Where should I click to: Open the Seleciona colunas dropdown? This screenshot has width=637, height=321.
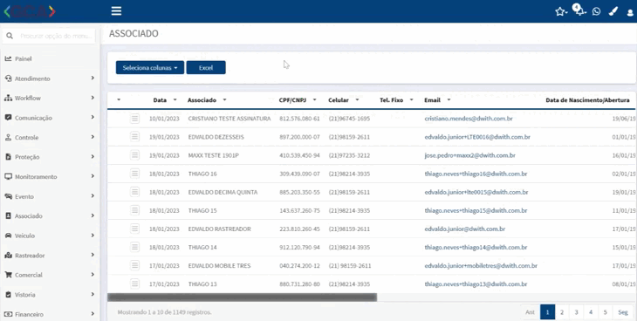click(x=150, y=68)
